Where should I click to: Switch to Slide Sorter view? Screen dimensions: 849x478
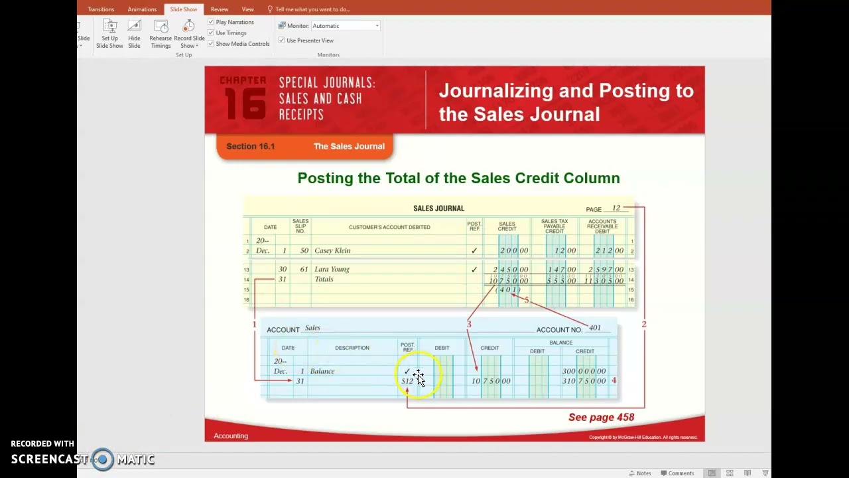(730, 473)
